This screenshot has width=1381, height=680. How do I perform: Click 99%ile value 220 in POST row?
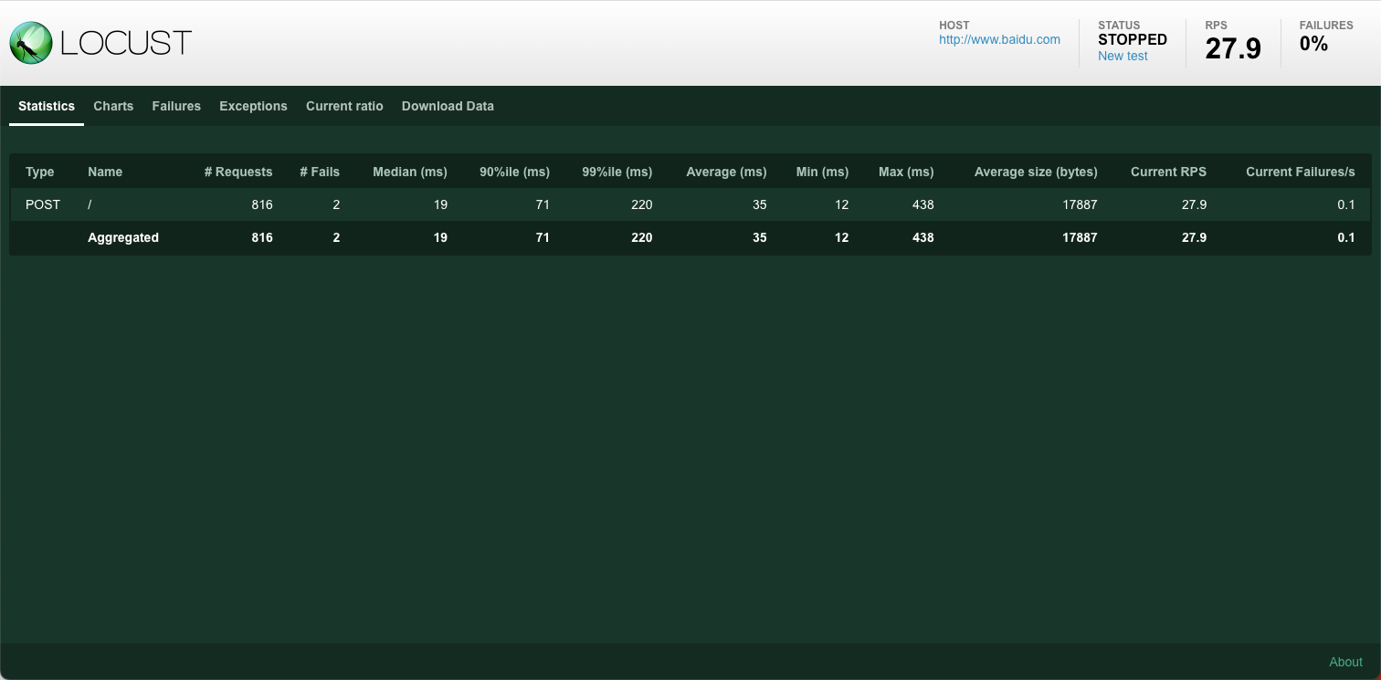coord(642,204)
